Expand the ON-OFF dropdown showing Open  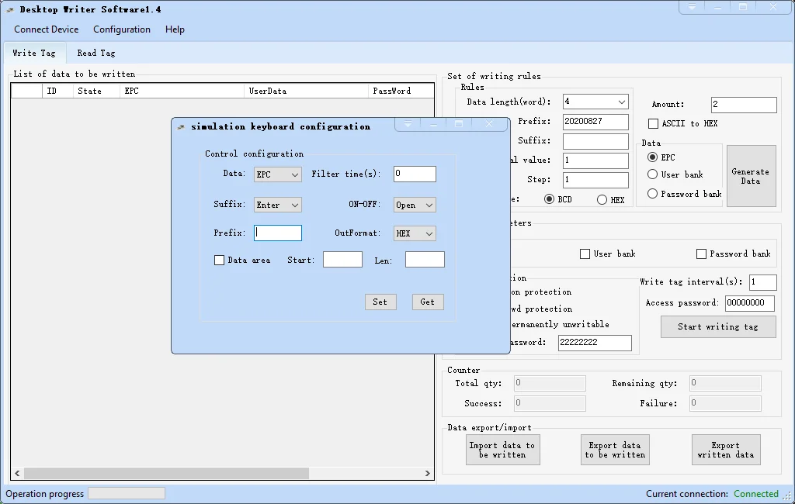(x=415, y=205)
